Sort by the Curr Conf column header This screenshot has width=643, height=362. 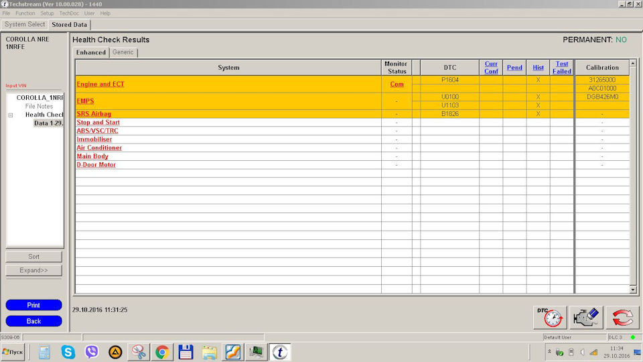491,67
